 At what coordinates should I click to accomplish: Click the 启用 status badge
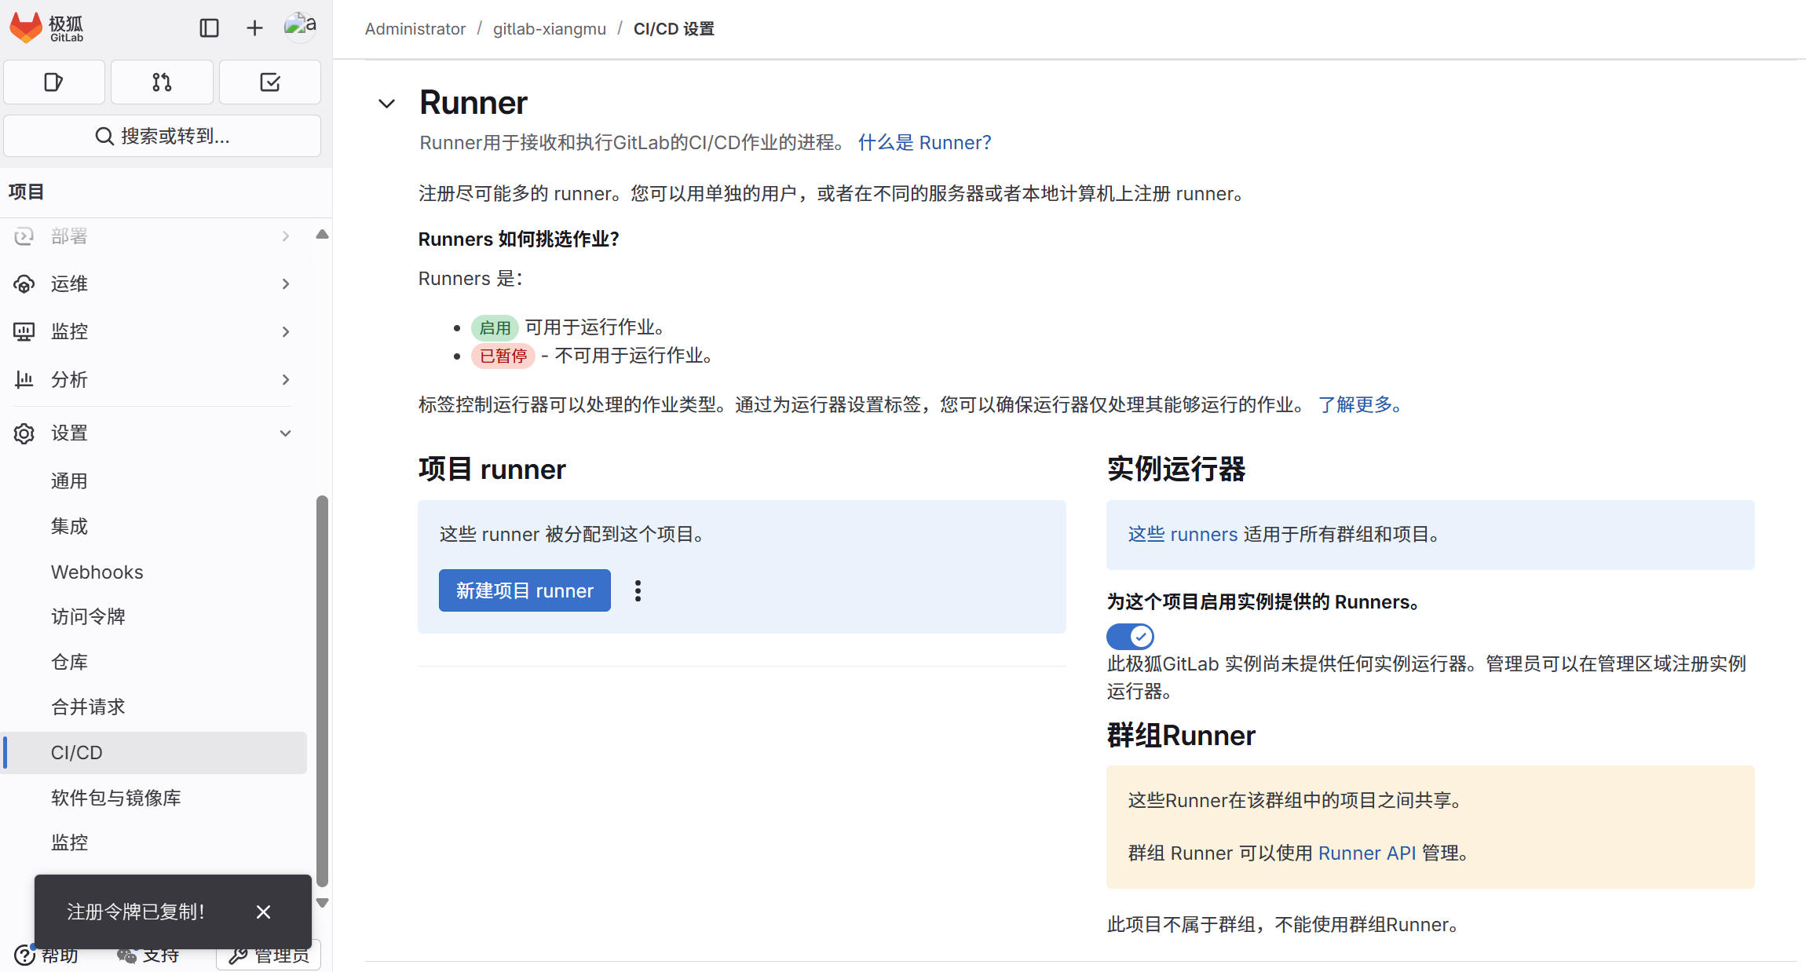(495, 327)
